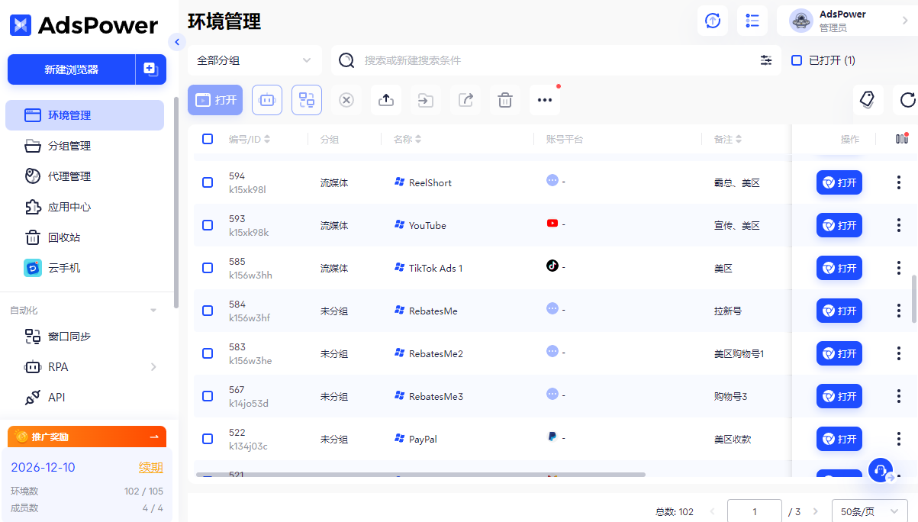Open the RPA robot toolbar icon
This screenshot has height=522, width=918.
point(266,100)
